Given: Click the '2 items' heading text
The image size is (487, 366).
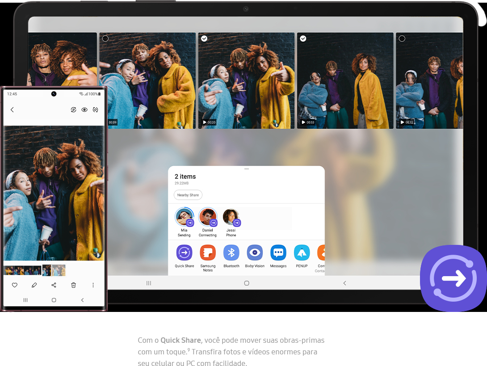Looking at the screenshot, I should click(185, 177).
